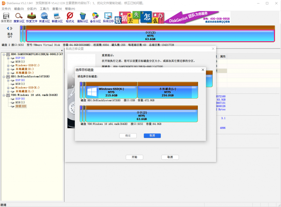Viewport: 281px width, 207px height.
Task: Click the Save Changes (保存更改) toolbar icon
Action: 6,17
